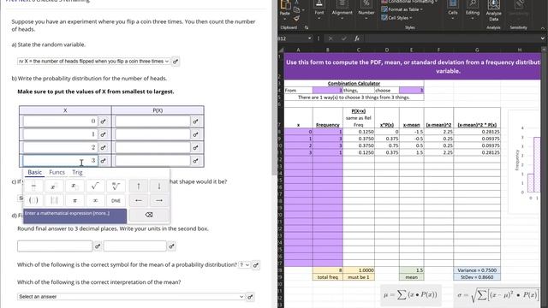Open the Alignment group in the ribbon

click(x=342, y=9)
